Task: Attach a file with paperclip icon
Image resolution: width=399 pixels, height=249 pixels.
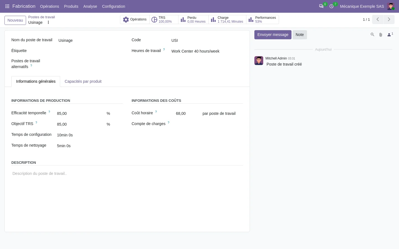Action: point(381,35)
